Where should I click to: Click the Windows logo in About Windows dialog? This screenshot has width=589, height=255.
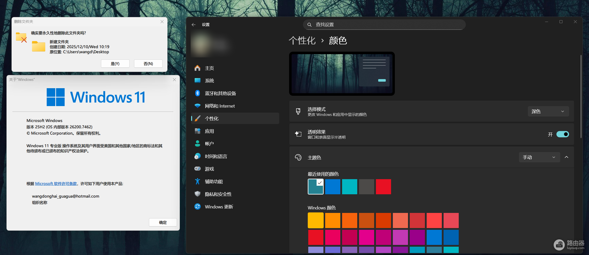(x=56, y=97)
